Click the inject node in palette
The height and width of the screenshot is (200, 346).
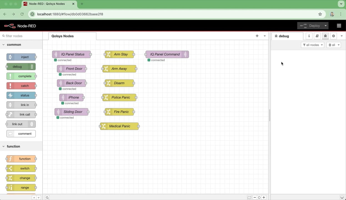click(x=21, y=57)
